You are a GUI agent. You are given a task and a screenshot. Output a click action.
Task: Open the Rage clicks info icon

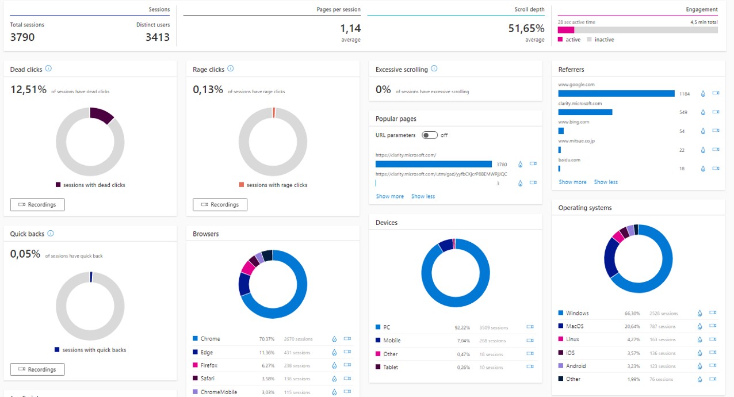pyautogui.click(x=231, y=69)
